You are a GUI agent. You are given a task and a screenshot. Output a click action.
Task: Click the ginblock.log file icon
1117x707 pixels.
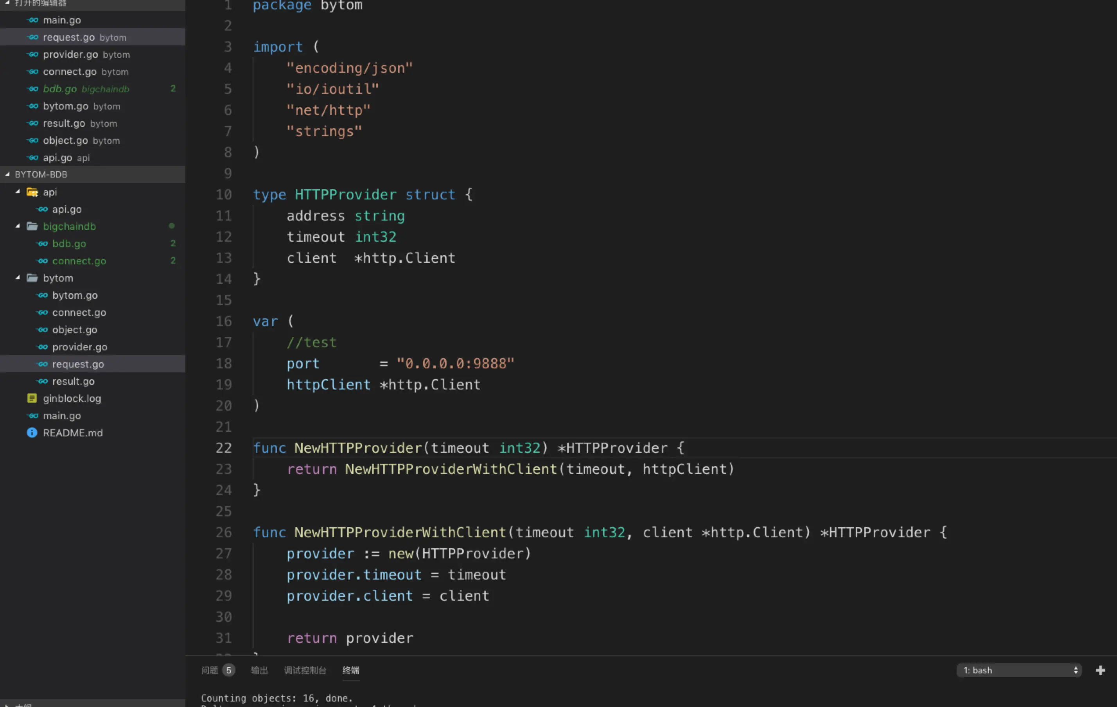click(x=32, y=398)
